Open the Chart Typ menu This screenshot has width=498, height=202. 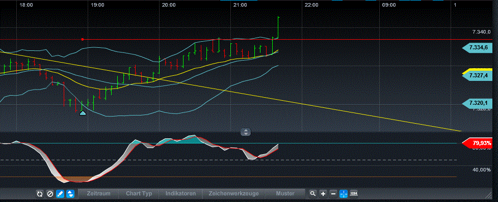[139, 193]
